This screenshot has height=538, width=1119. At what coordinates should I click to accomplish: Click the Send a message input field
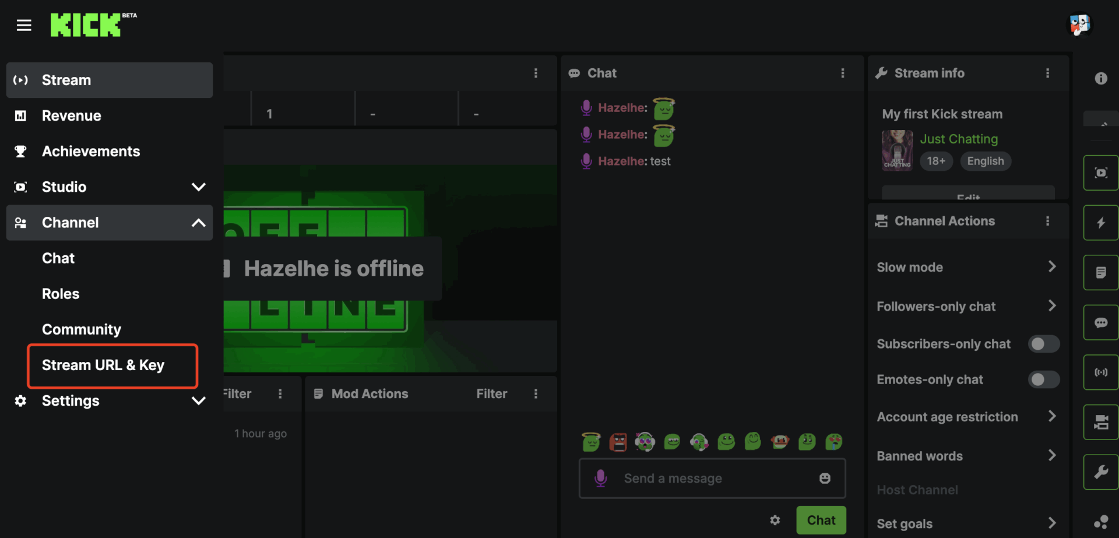tap(699, 478)
